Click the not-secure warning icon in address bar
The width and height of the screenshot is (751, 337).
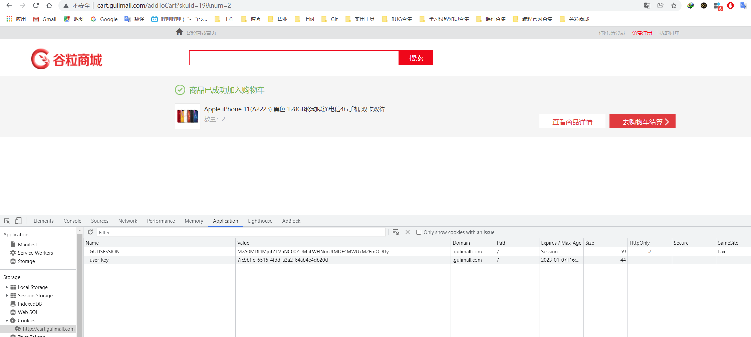(66, 6)
